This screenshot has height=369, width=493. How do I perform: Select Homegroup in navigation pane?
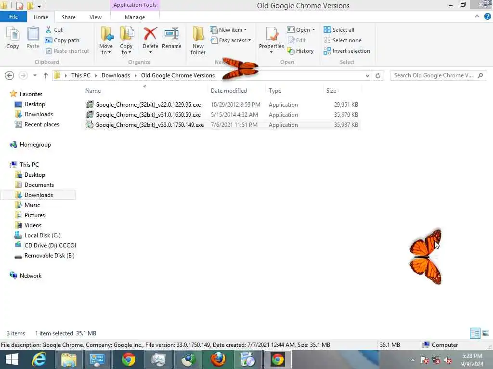coord(35,145)
